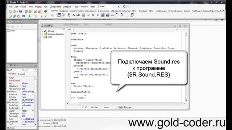The width and height of the screenshot is (232, 130).
Task: Click the View Form toolbar icon
Action: click(14, 16)
